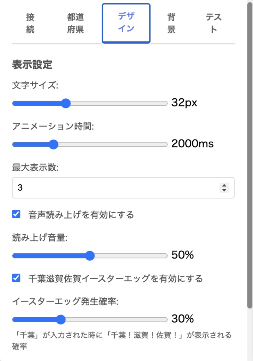The width and height of the screenshot is (253, 361).
Task: Click the 音声読み上げを有効にする label text
Action: (x=81, y=215)
